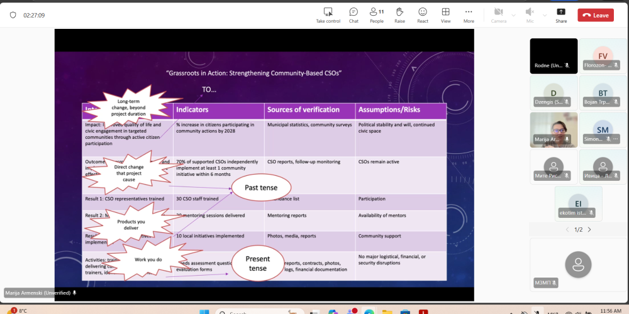Go to next participants page
Image resolution: width=629 pixels, height=314 pixels.
(x=589, y=230)
